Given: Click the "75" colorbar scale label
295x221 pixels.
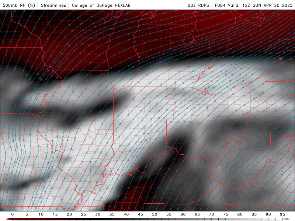Looking at the screenshot, I should (226, 214).
